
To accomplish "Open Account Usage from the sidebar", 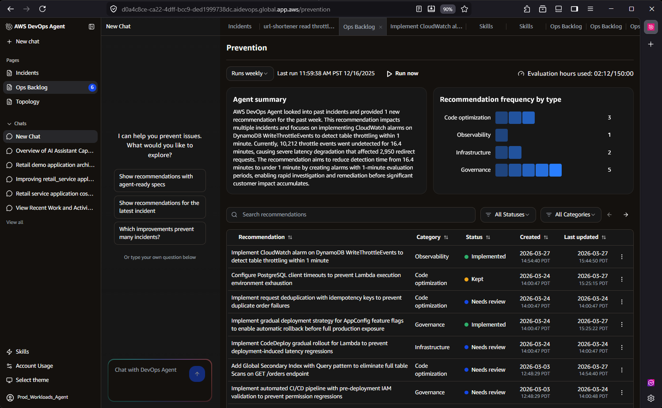I will (x=34, y=366).
